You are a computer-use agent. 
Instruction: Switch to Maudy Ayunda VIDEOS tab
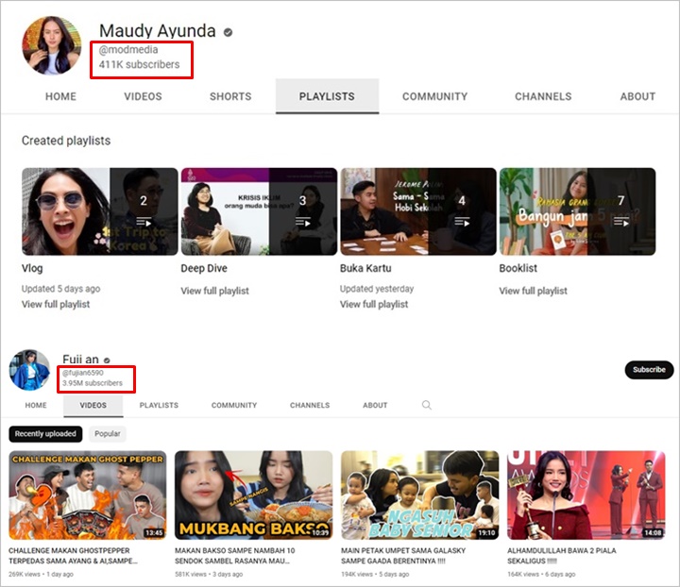point(144,96)
